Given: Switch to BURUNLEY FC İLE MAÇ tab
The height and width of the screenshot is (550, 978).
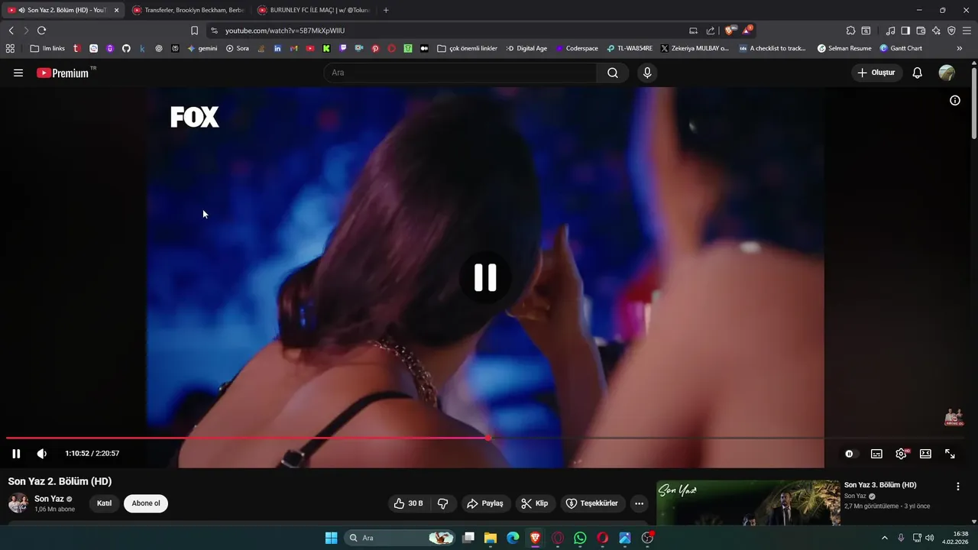Looking at the screenshot, I should (x=313, y=10).
